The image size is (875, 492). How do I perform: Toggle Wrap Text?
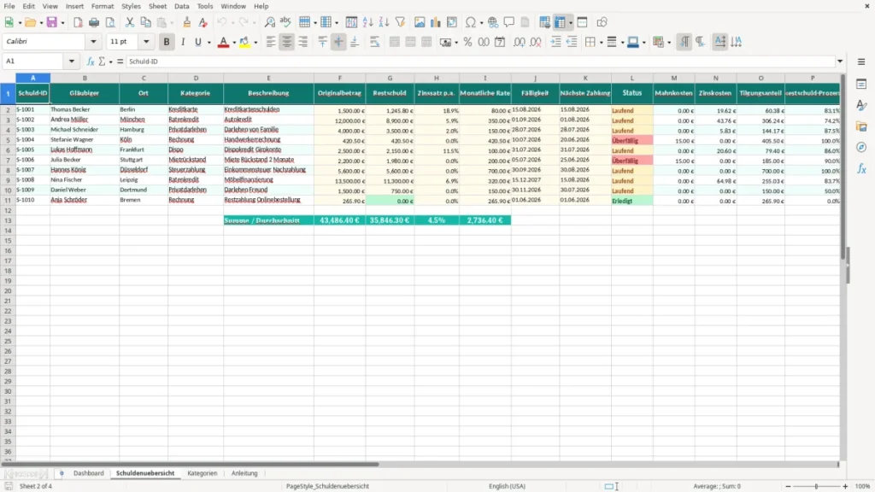(374, 42)
